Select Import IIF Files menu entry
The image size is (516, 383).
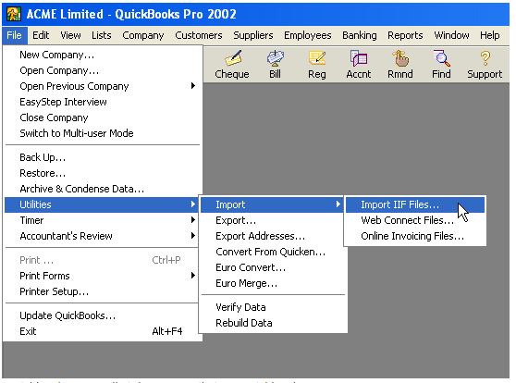tap(414, 204)
